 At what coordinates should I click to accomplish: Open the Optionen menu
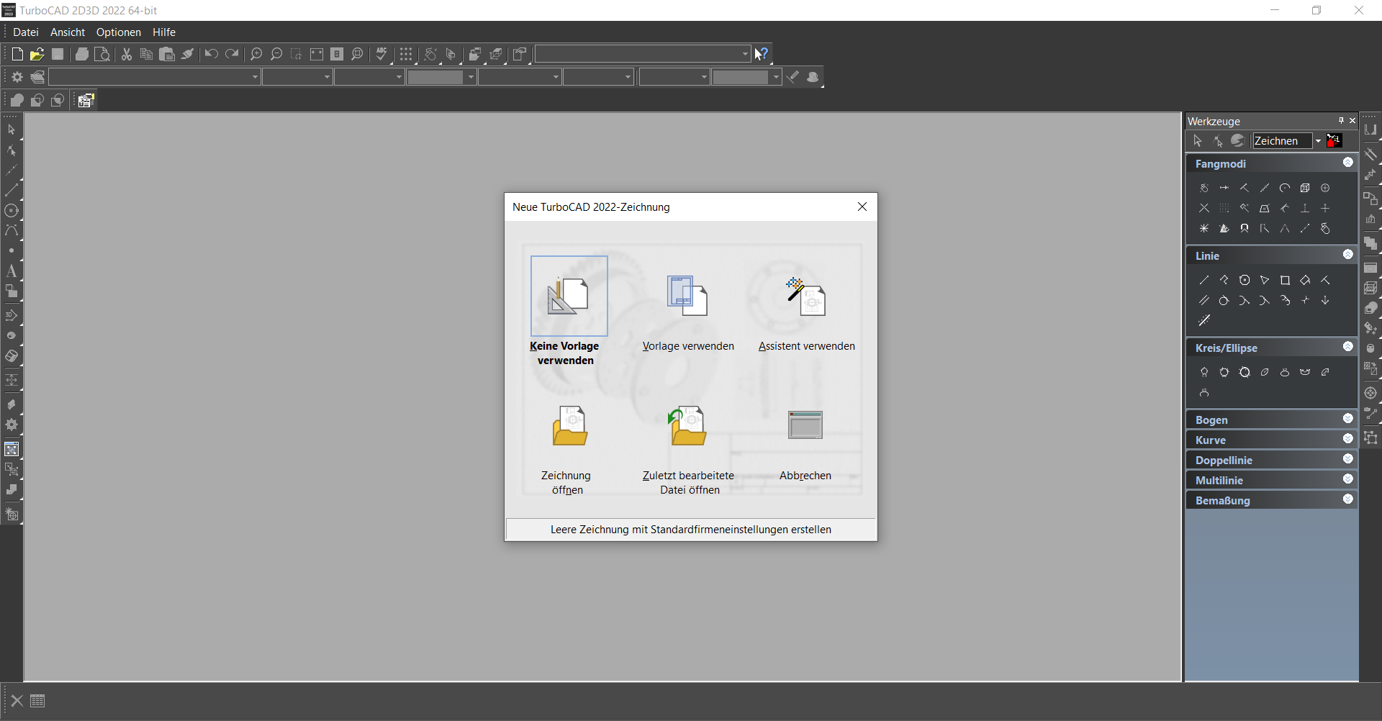119,32
